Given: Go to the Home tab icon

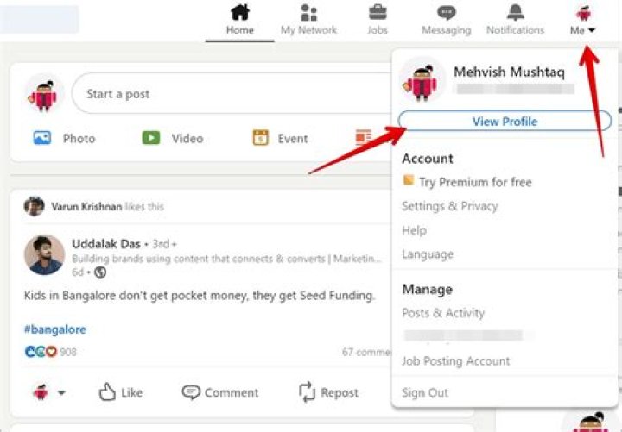Looking at the screenshot, I should 240,12.
